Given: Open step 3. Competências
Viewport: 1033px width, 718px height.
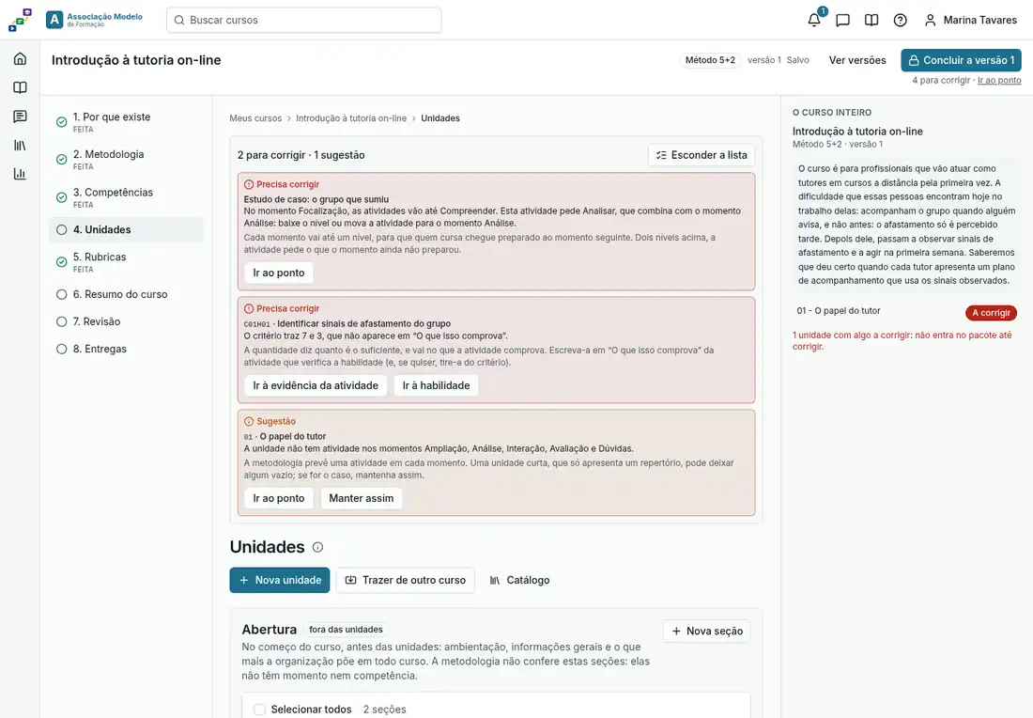Looking at the screenshot, I should pyautogui.click(x=126, y=197).
